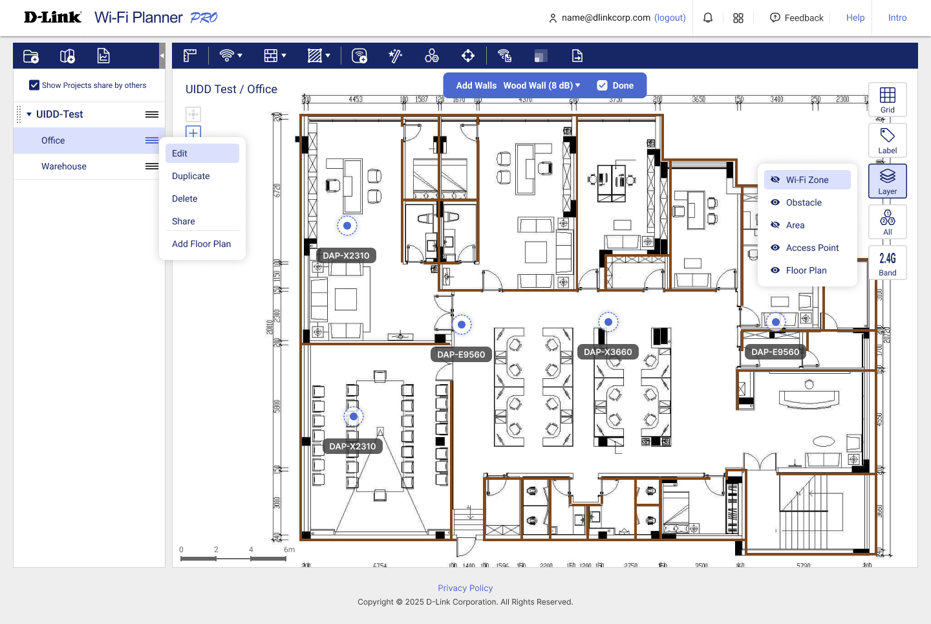Open the notifications bell icon
The height and width of the screenshot is (624, 931).
tap(708, 18)
